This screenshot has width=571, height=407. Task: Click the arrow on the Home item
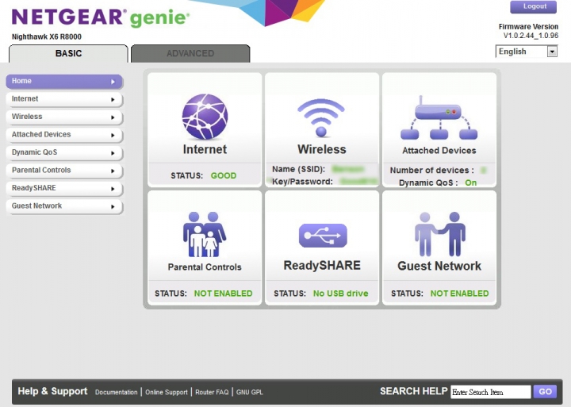pyautogui.click(x=113, y=82)
